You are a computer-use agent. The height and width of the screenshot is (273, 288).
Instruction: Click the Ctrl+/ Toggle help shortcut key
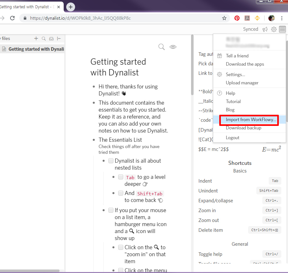click(x=272, y=254)
